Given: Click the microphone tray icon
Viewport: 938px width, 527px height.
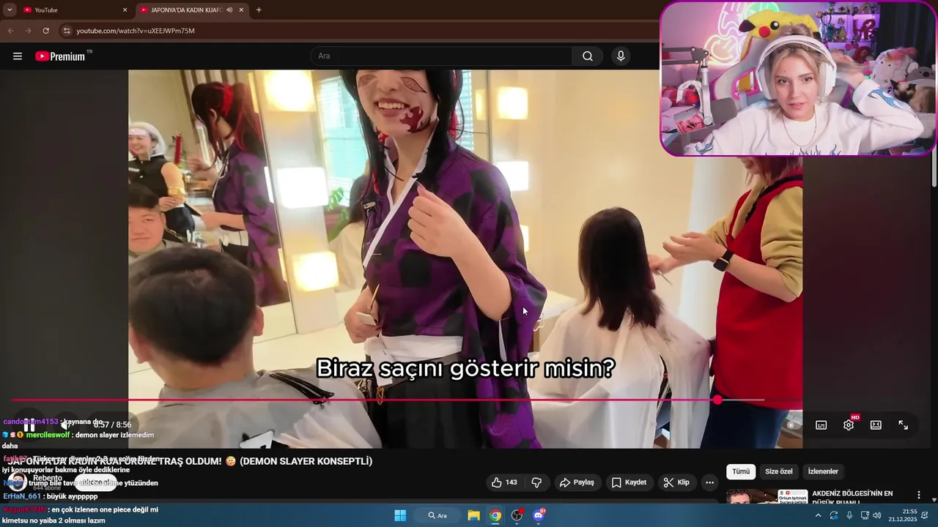Looking at the screenshot, I should click(x=849, y=515).
